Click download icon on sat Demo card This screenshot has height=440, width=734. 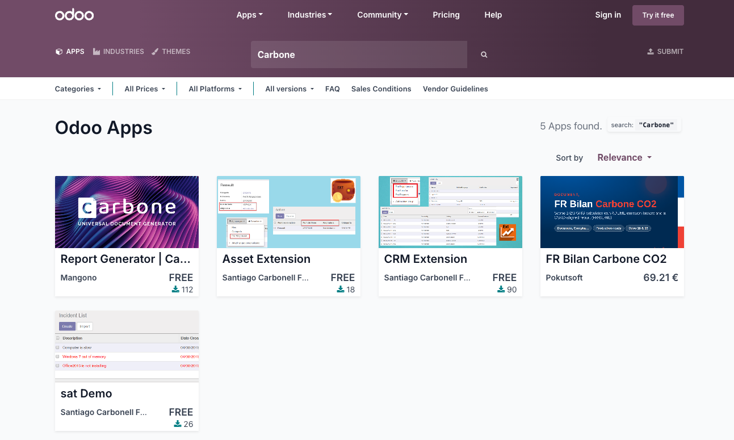pos(178,424)
